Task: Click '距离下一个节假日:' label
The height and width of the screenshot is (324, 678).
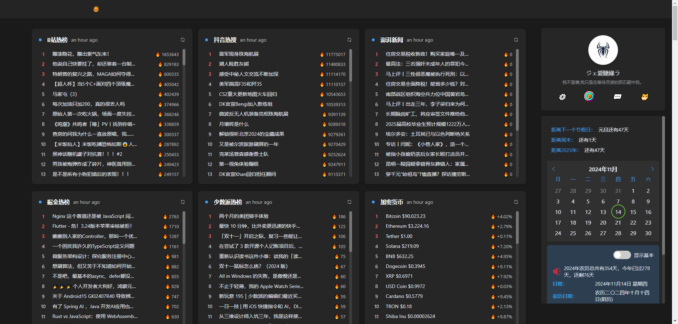Action: coord(572,130)
